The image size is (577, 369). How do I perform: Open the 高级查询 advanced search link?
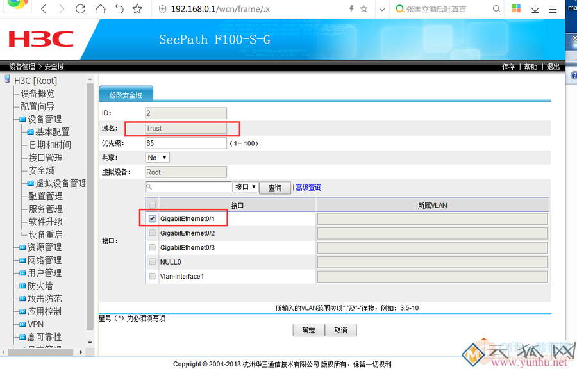click(308, 187)
